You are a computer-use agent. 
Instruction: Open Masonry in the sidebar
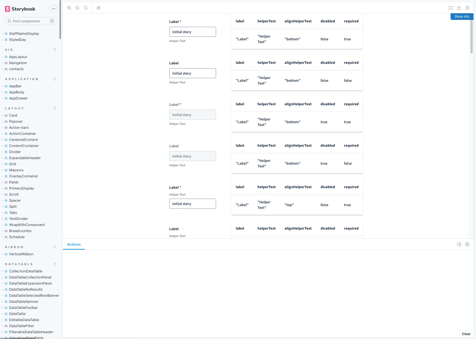pyautogui.click(x=16, y=170)
